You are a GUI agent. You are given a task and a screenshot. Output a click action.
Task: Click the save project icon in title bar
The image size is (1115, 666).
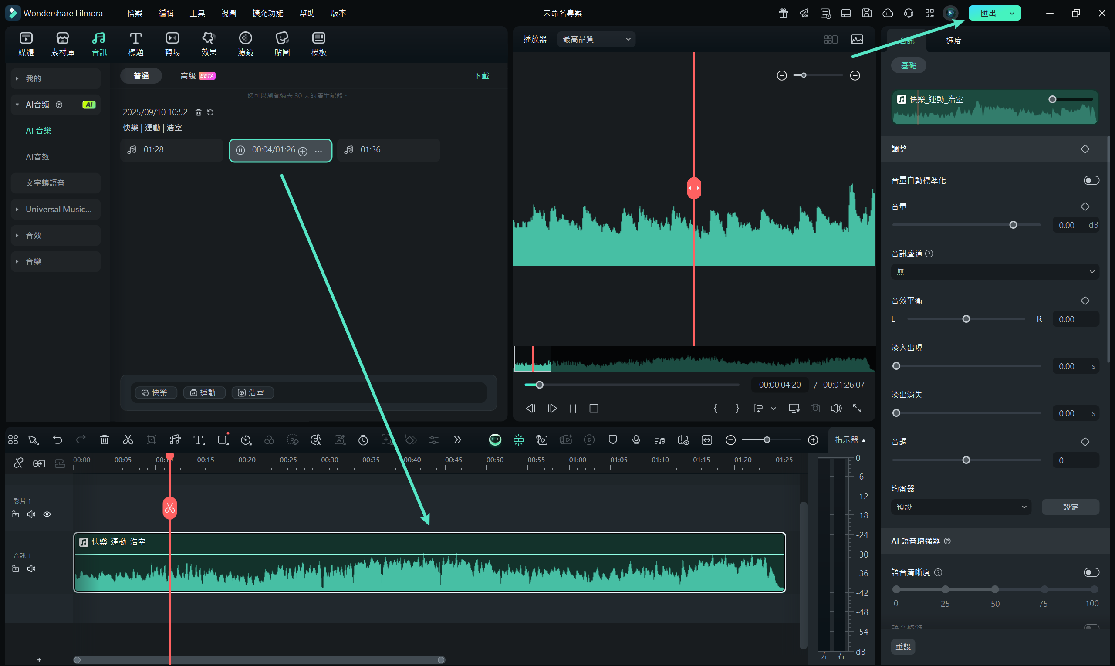coord(867,13)
